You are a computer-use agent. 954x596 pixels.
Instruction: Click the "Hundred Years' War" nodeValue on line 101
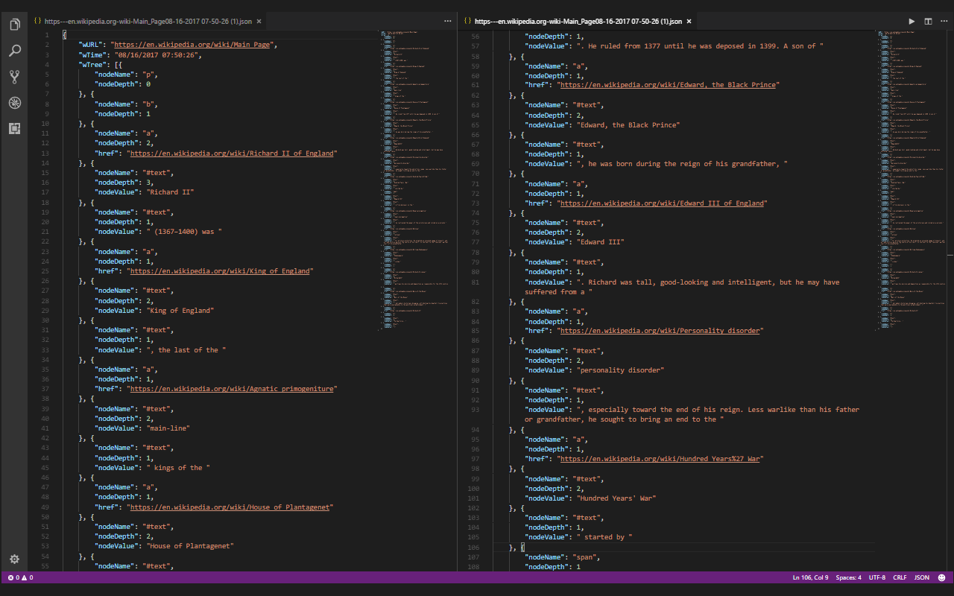point(617,498)
